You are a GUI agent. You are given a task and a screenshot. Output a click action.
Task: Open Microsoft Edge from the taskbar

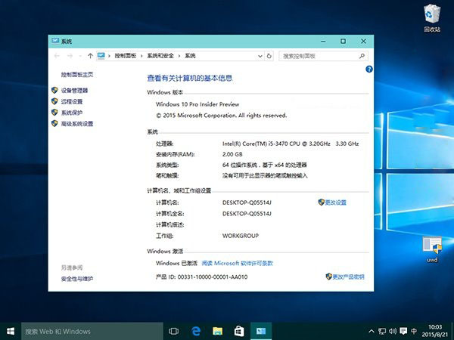tap(195, 331)
